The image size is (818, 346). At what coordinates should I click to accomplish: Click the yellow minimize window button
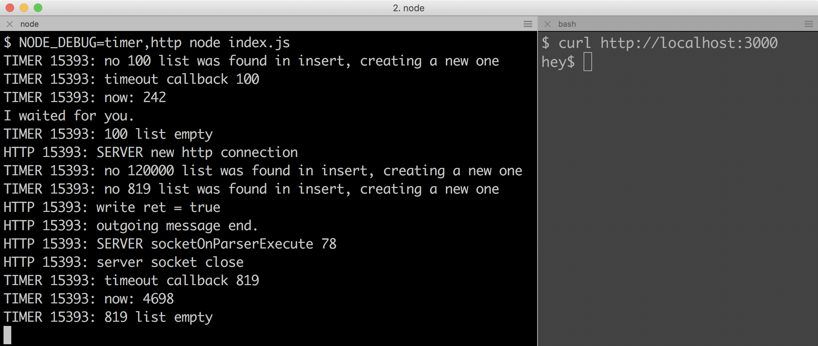coord(24,8)
